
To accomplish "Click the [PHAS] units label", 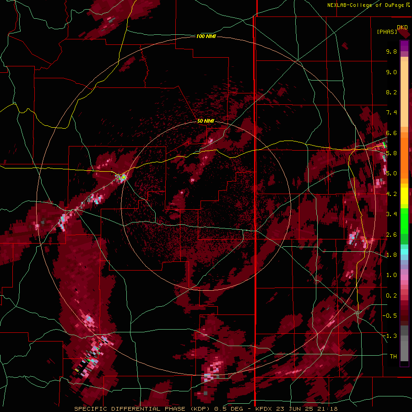I will [387, 32].
